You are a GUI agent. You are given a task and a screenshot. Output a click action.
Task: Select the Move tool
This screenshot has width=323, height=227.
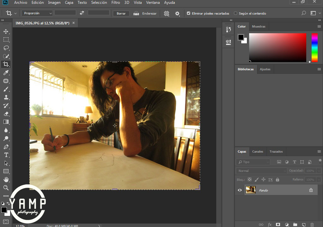6,31
